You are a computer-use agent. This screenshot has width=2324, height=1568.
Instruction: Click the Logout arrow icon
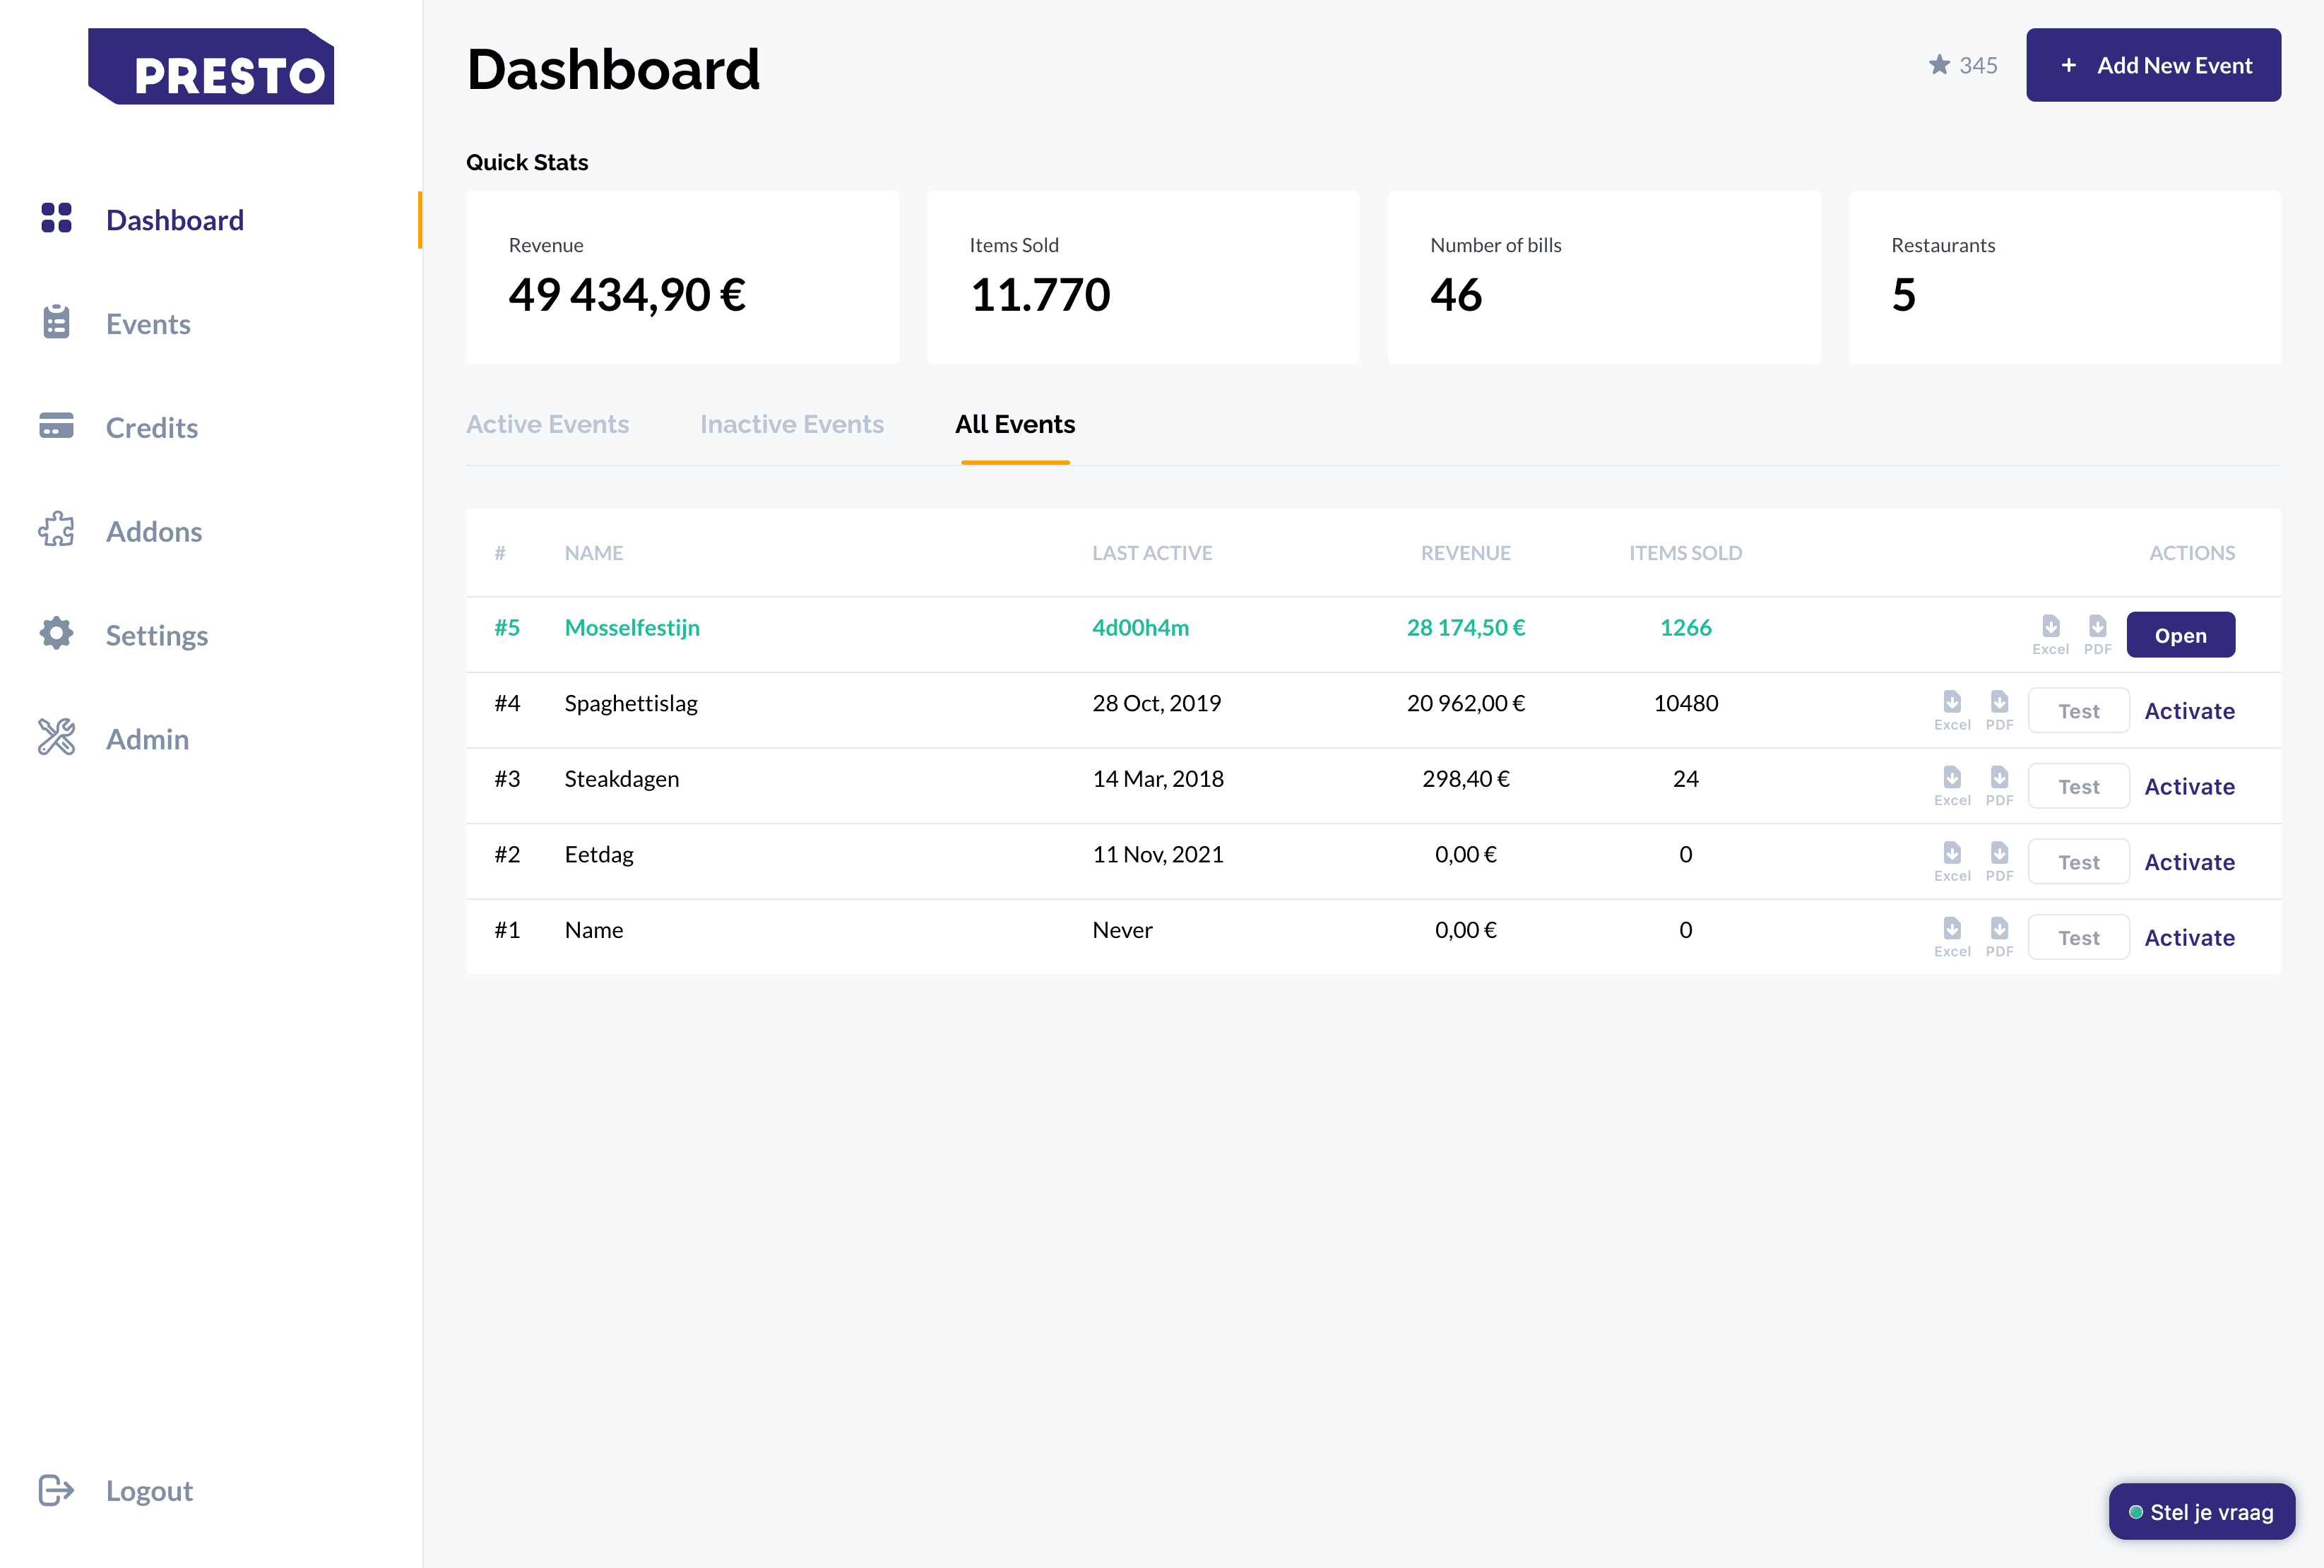tap(56, 1490)
